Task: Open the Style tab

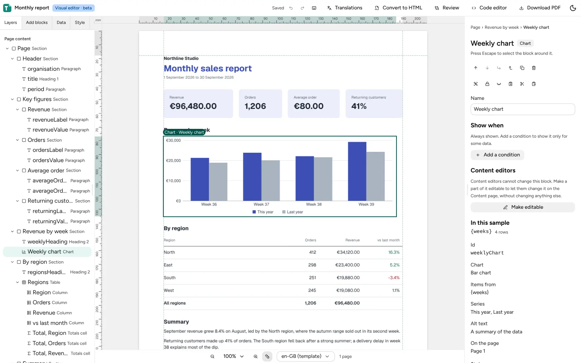Action: 80,23
